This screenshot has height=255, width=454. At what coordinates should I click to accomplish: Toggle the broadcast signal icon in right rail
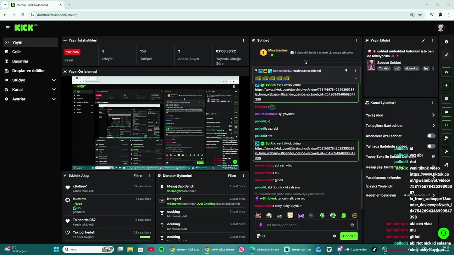pos(446,125)
